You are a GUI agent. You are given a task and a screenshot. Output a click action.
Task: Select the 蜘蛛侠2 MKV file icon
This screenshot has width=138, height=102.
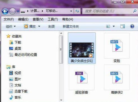tap(117, 77)
